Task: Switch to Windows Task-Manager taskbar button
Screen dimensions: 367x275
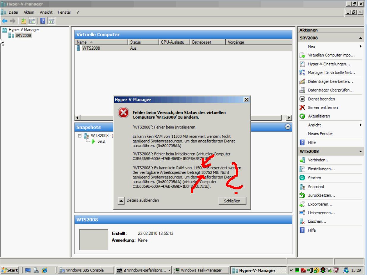Action: [201, 270]
